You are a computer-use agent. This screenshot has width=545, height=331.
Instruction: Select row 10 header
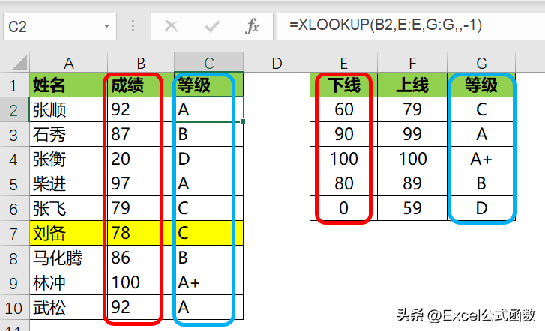coord(14,307)
